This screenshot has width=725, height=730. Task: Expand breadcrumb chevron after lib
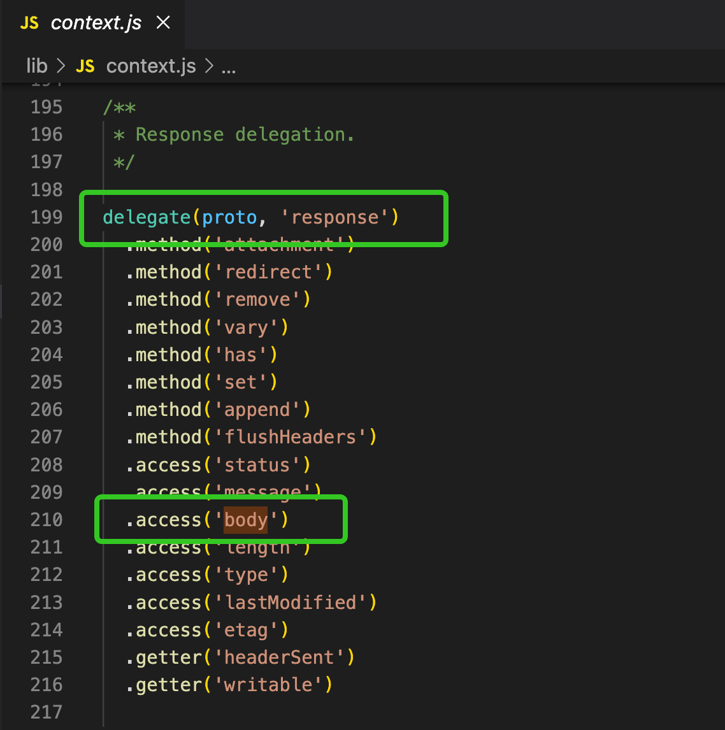(61, 66)
